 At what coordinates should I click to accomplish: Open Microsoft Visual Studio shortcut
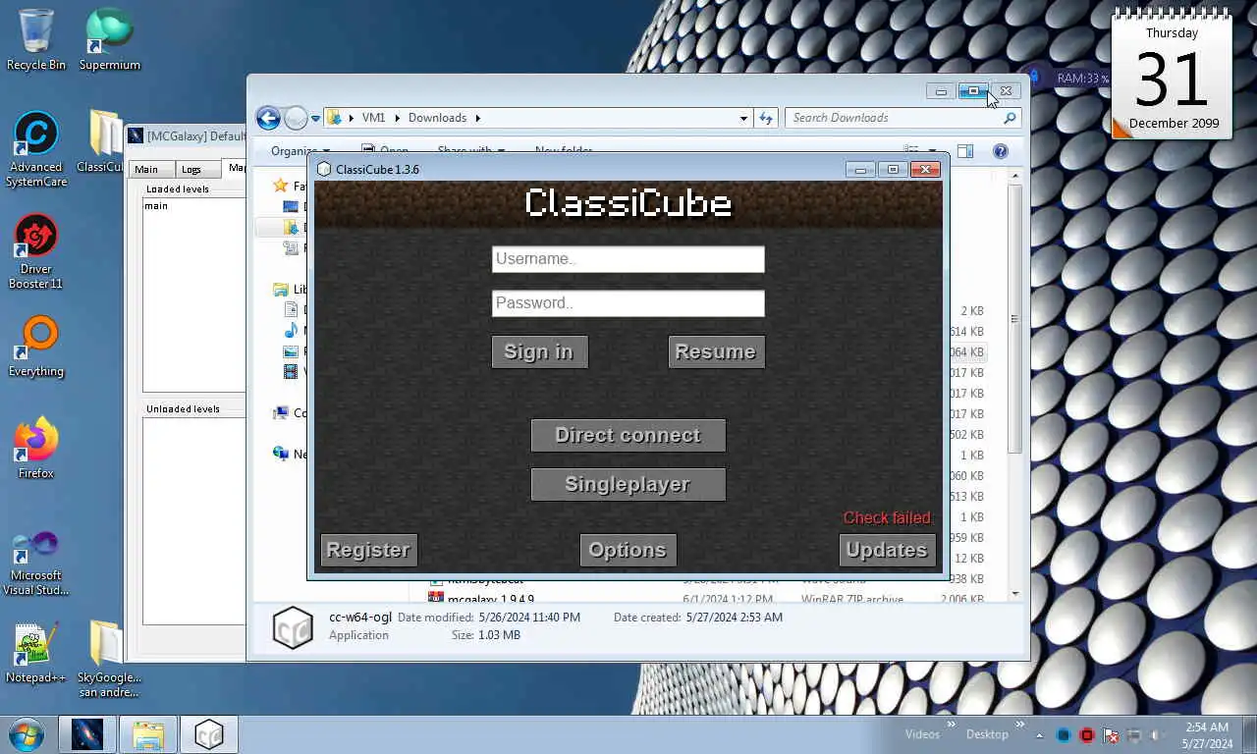point(36,562)
